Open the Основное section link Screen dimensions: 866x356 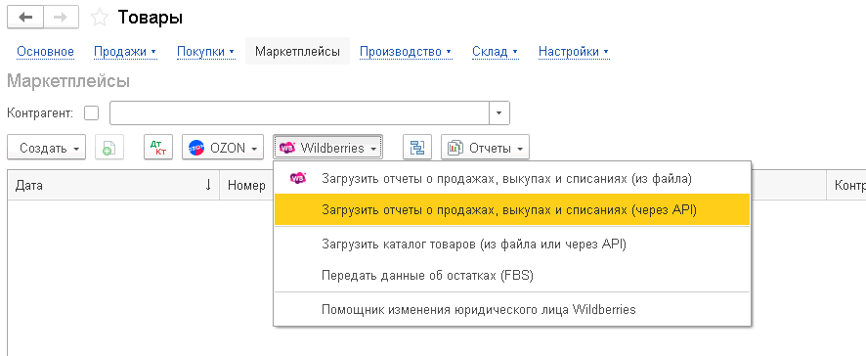[x=45, y=52]
